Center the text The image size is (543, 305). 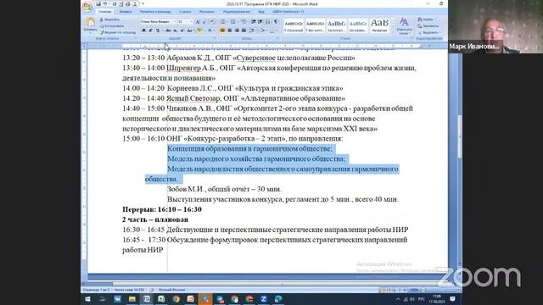coord(230,30)
